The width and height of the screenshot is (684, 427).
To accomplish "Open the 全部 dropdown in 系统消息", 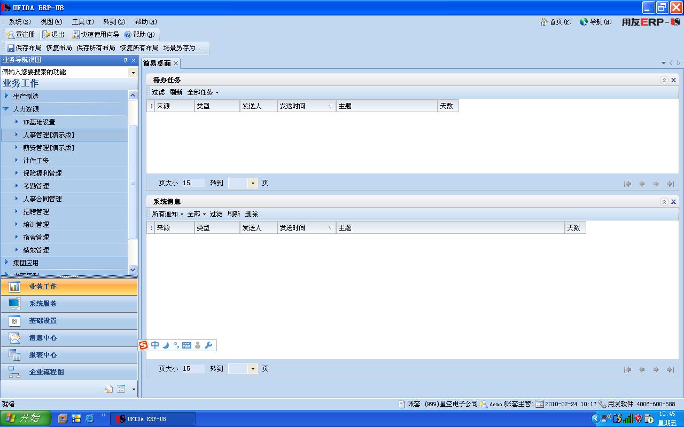I will tap(196, 214).
